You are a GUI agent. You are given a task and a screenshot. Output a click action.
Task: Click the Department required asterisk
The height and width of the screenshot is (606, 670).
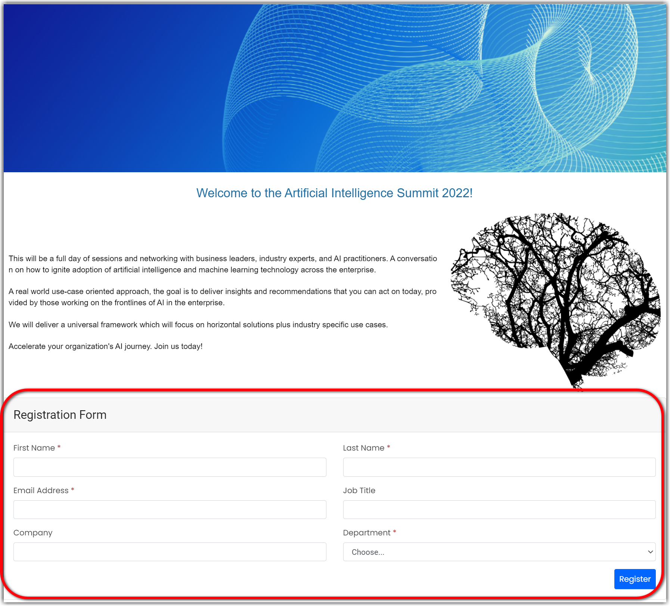395,532
